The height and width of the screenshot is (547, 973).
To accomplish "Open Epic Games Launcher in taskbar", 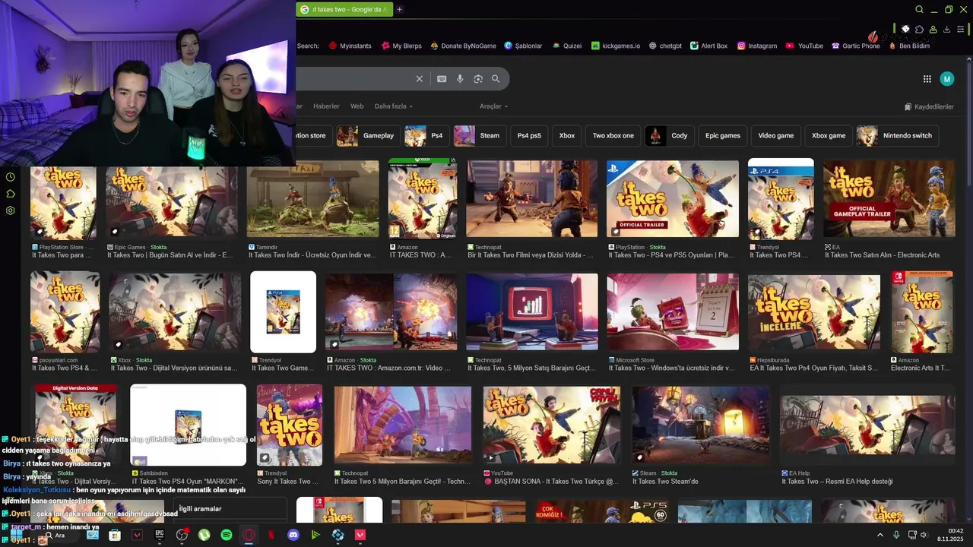I will 160,535.
